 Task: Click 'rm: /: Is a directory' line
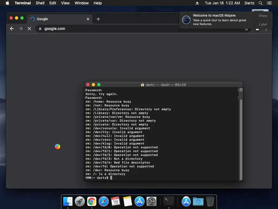pyautogui.click(x=105, y=174)
